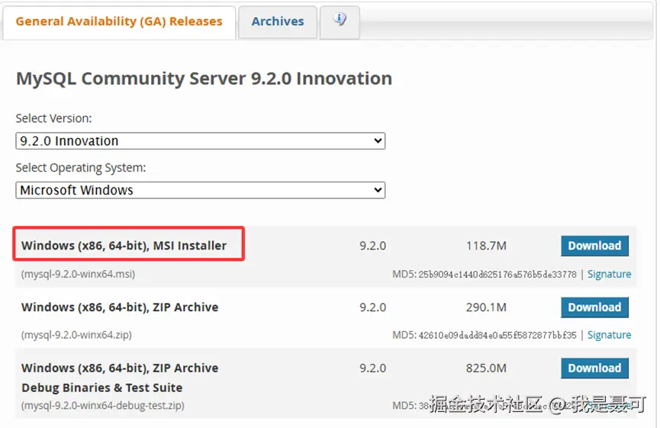
Task: Click the Select Version: label
Action: click(54, 119)
